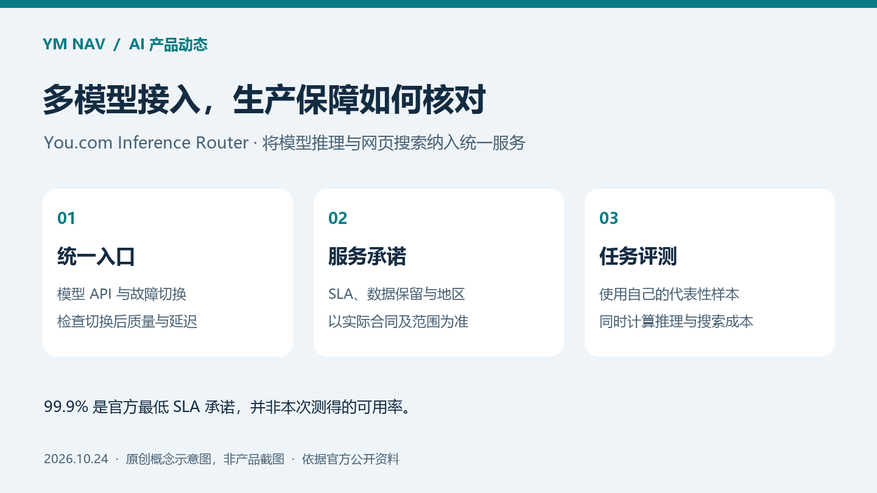Click the card number "03"
Image resolution: width=877 pixels, height=493 pixels.
(x=609, y=218)
